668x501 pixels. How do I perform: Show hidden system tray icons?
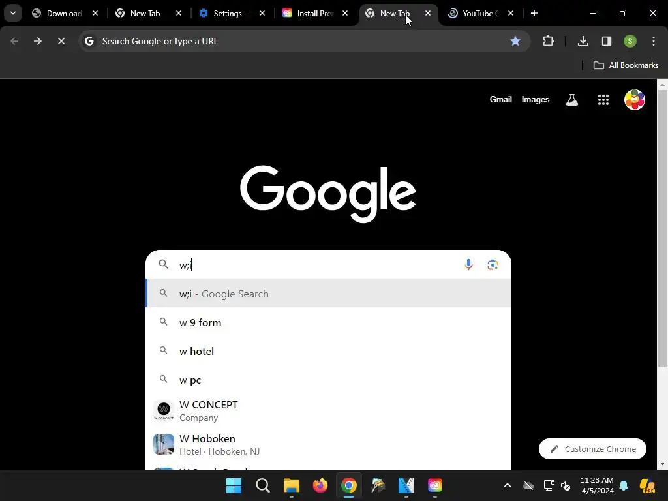click(x=507, y=485)
